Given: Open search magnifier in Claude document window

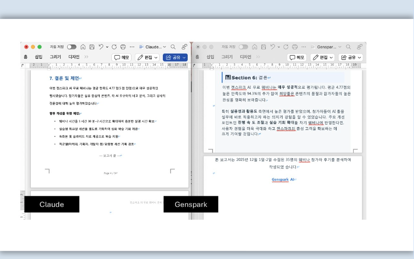Looking at the screenshot, I should (173, 47).
